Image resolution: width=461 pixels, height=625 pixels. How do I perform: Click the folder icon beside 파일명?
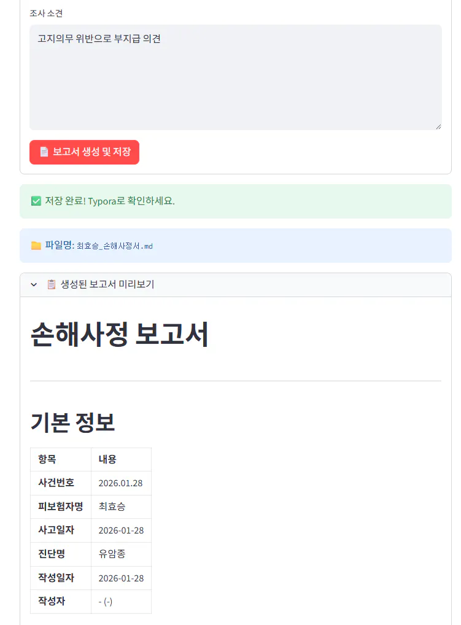(x=36, y=246)
